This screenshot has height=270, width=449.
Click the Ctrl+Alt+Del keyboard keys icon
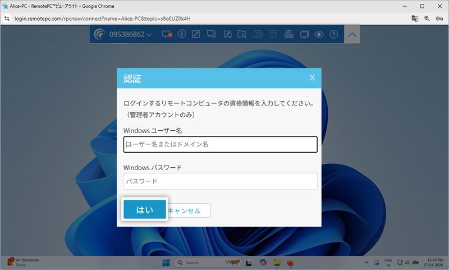click(288, 34)
